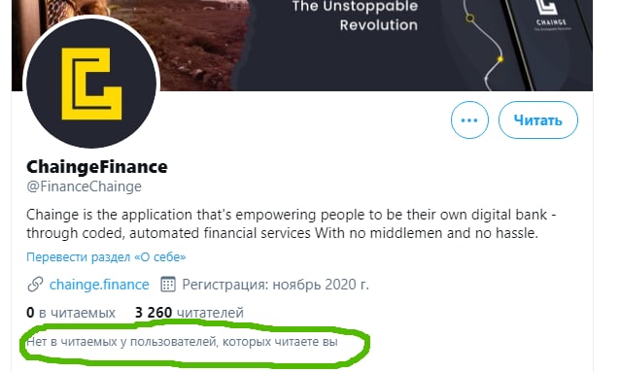Click the calendar icon near registration date
620x372 pixels.
168,285
